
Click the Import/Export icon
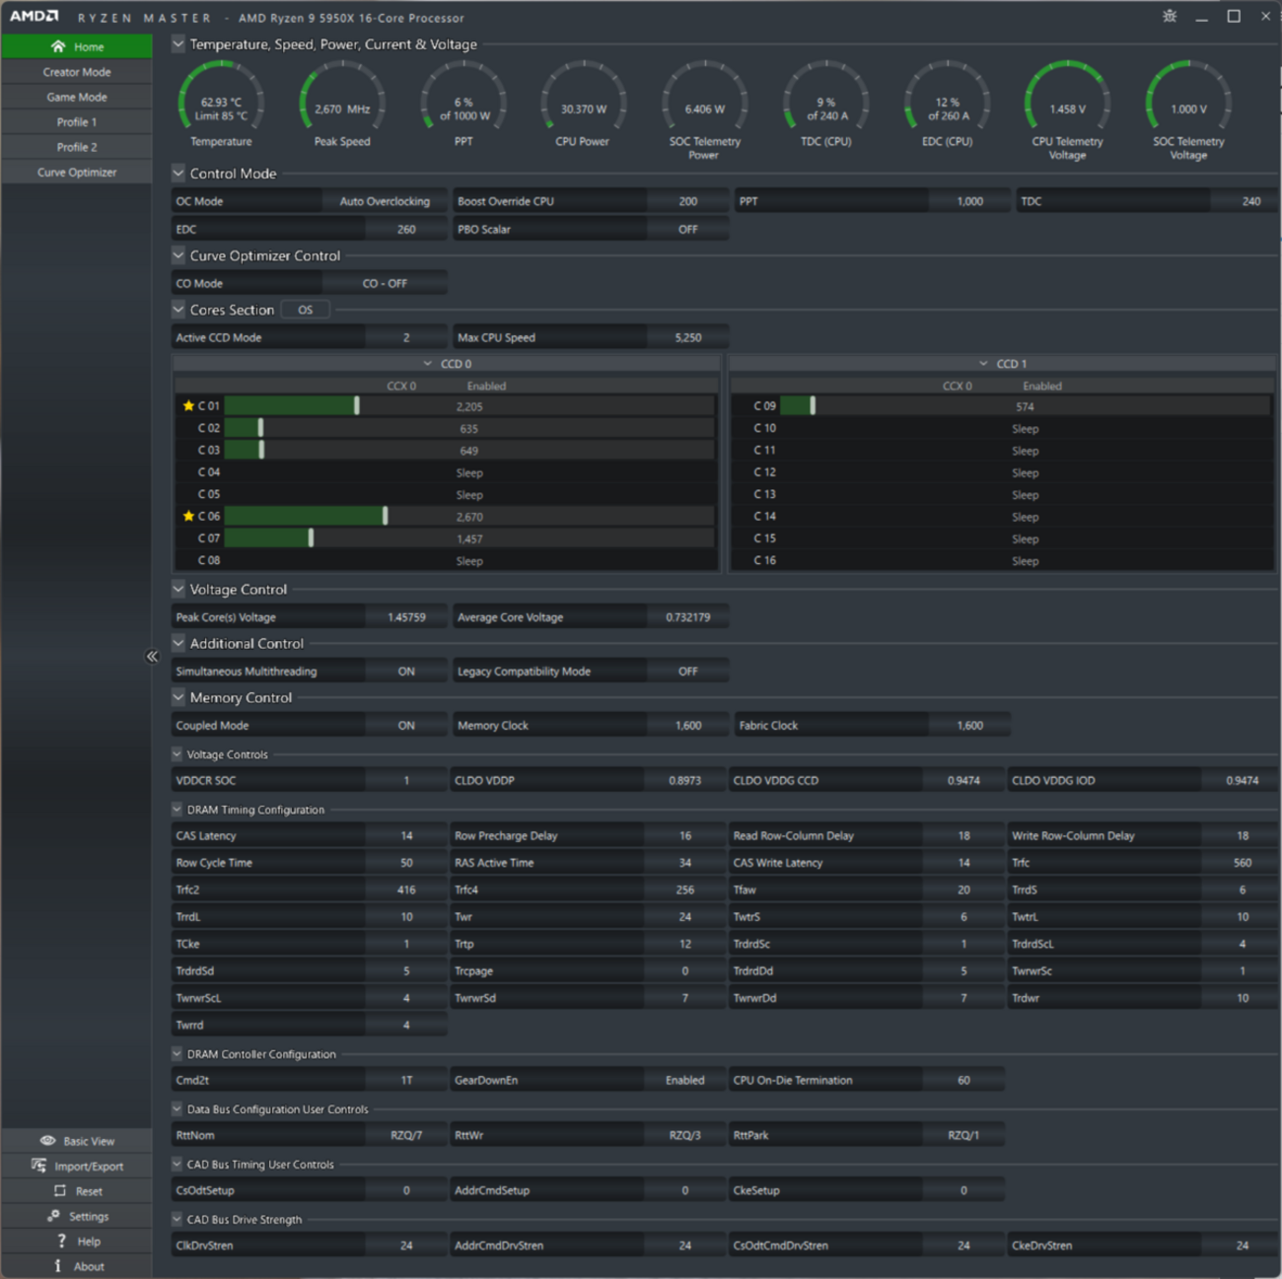click(x=39, y=1166)
